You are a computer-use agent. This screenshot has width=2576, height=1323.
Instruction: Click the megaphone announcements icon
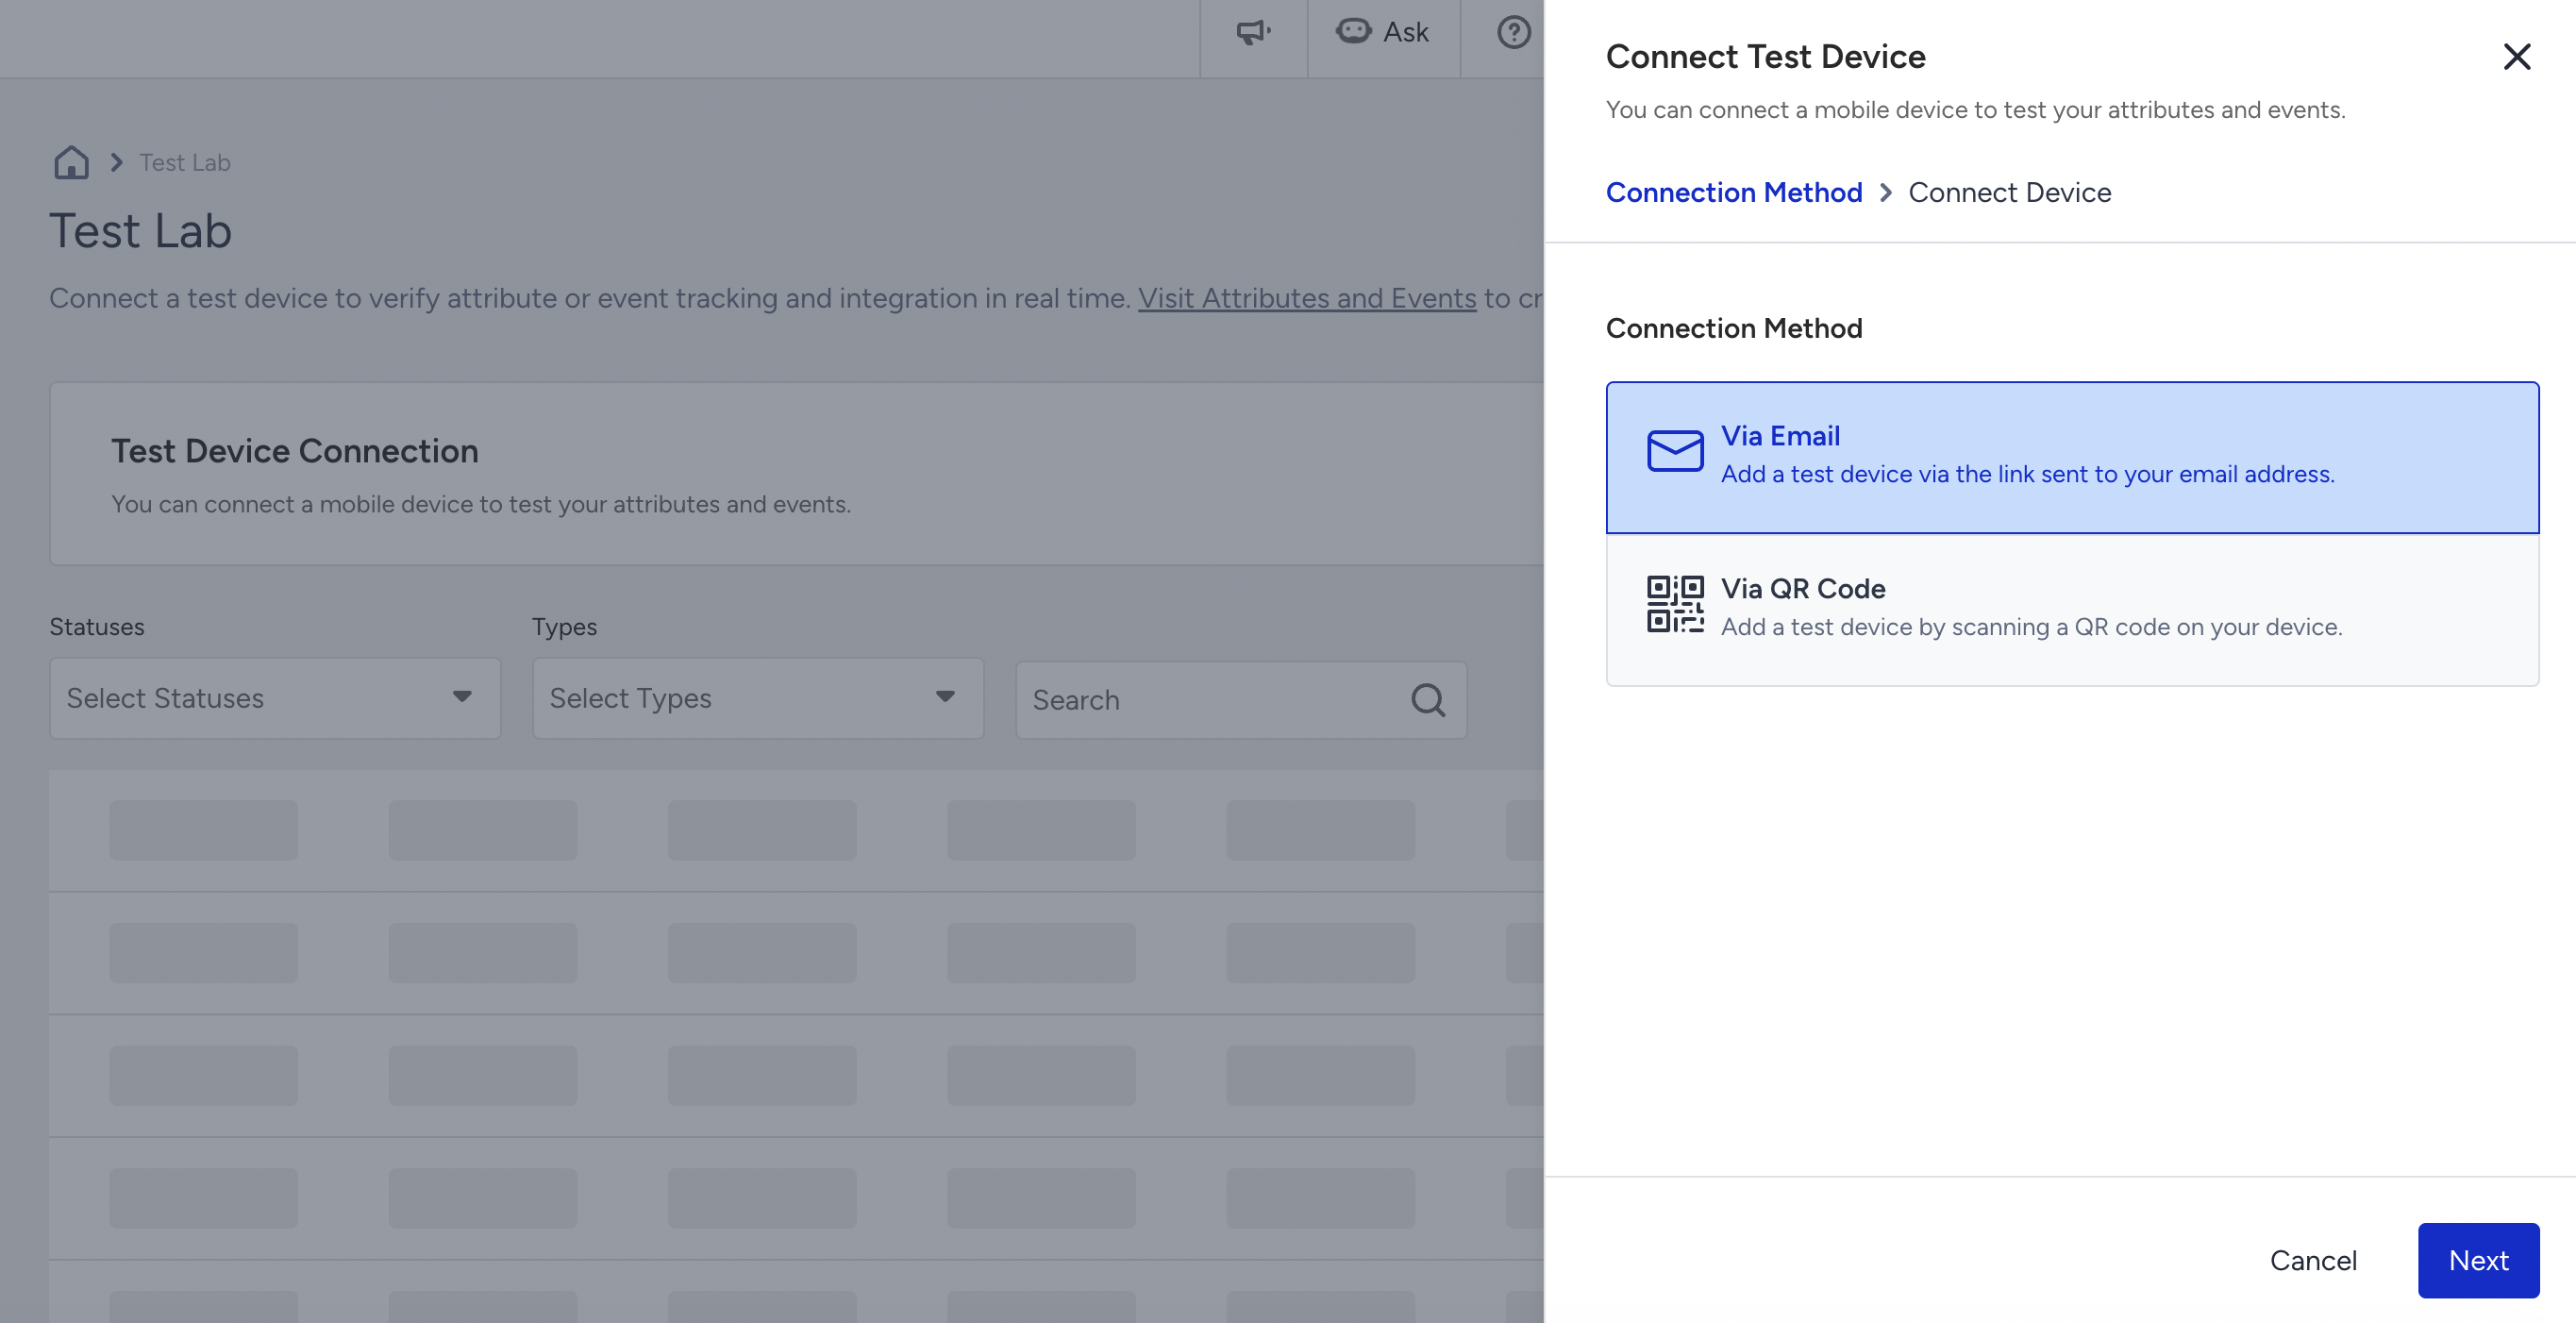tap(1253, 32)
